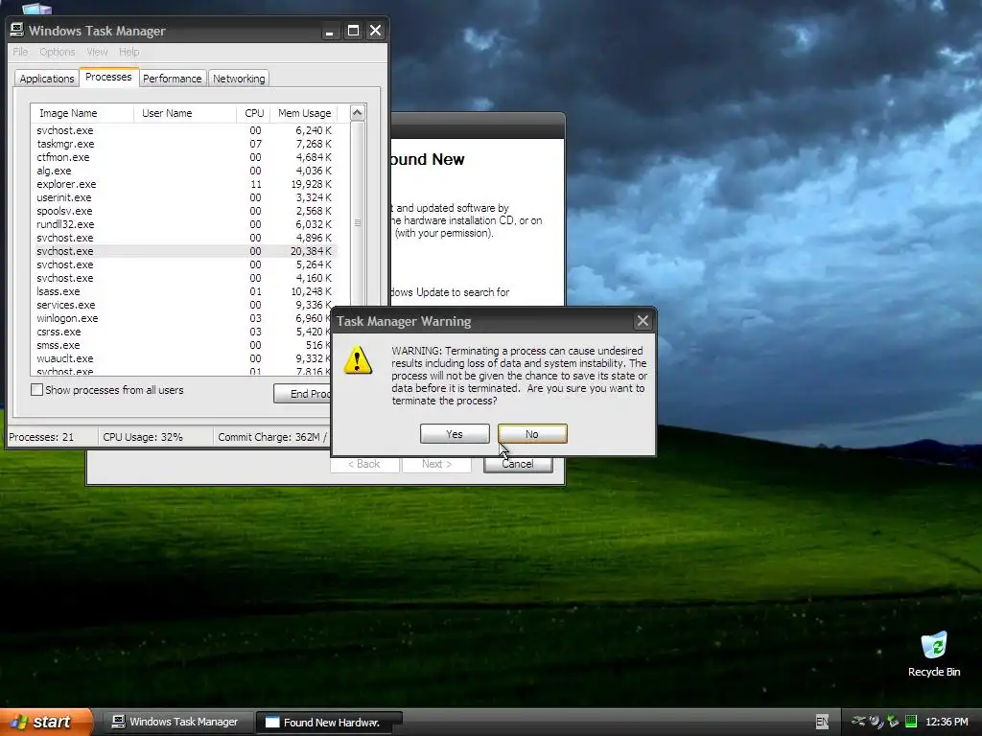Click the process list scroll up arrow
The height and width of the screenshot is (736, 982).
(357, 113)
